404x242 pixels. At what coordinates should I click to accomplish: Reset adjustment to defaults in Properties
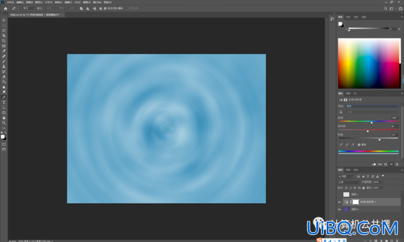point(386,165)
